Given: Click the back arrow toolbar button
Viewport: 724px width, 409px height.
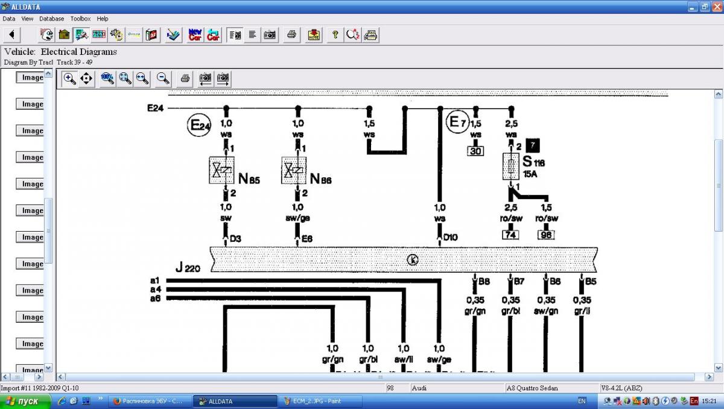Looking at the screenshot, I should pyautogui.click(x=11, y=34).
